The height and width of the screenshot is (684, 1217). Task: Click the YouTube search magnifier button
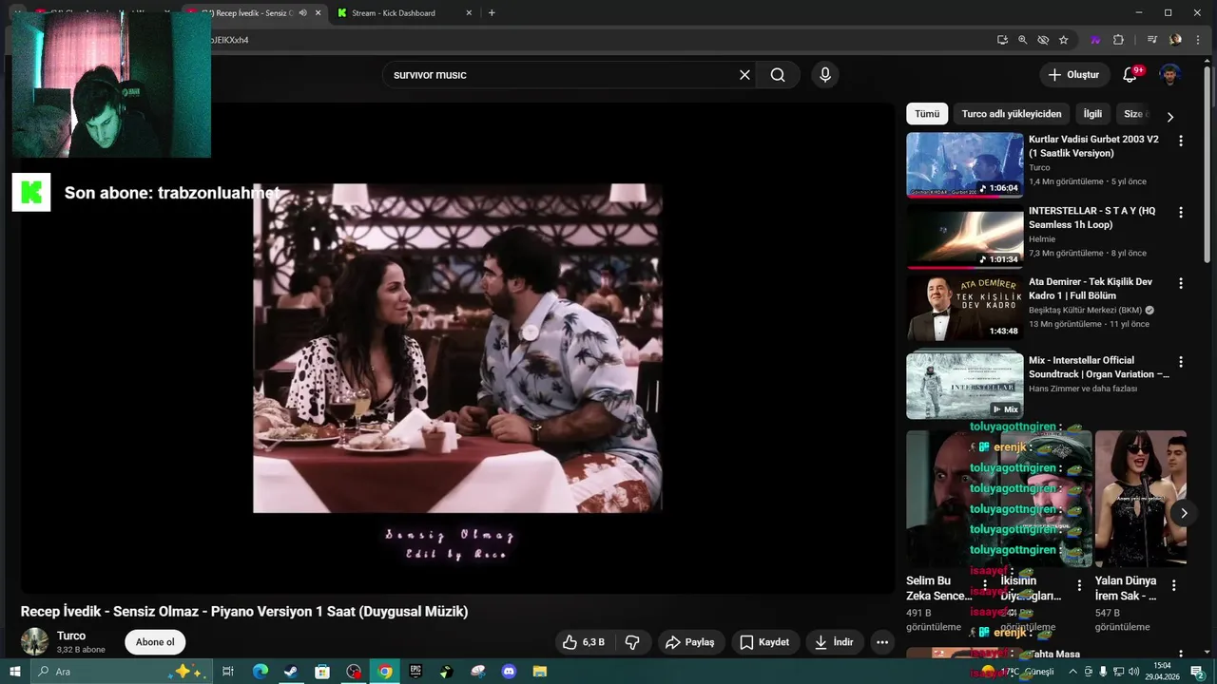click(778, 75)
